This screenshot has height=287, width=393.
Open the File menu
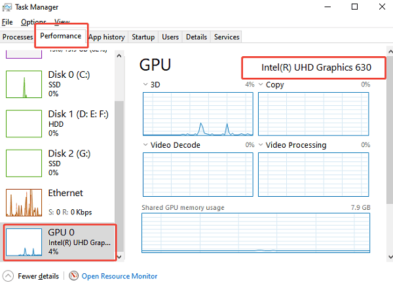click(7, 22)
